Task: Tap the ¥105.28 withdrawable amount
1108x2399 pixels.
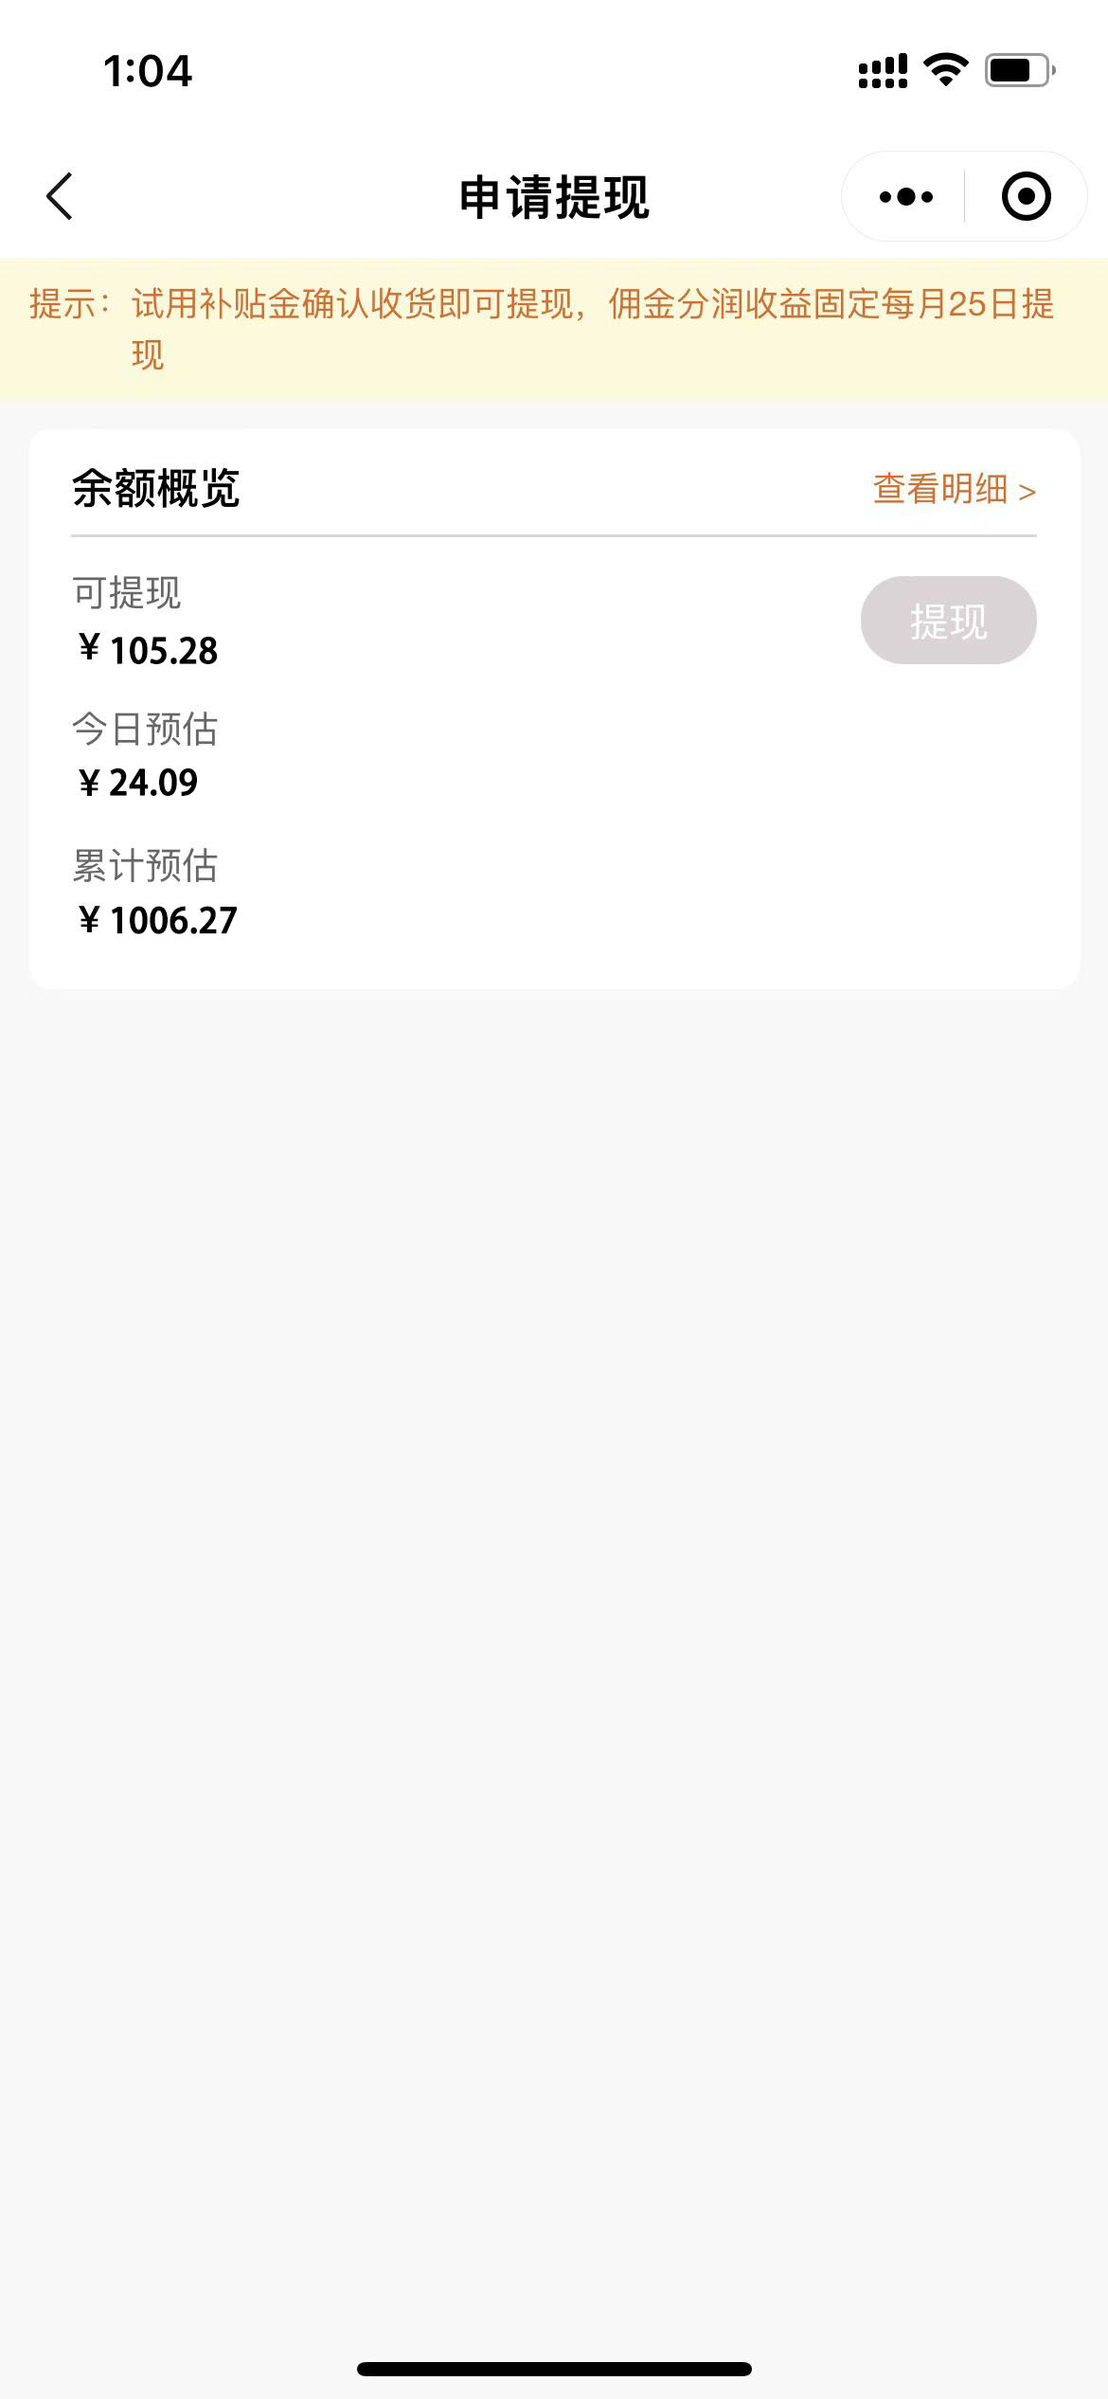Action: click(x=149, y=650)
